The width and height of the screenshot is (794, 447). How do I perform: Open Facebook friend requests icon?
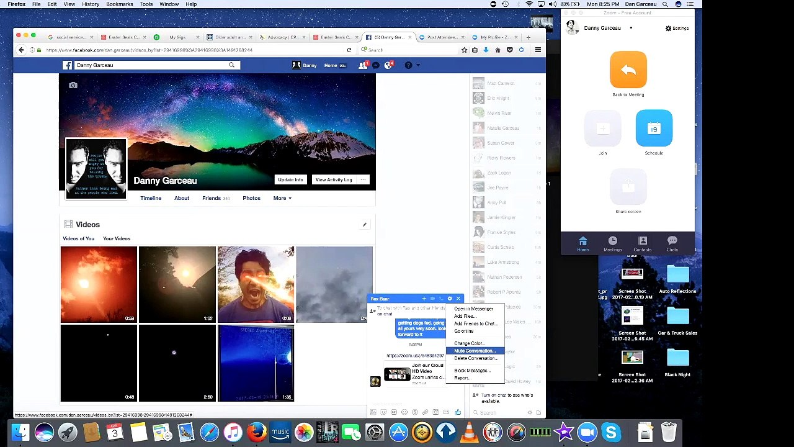(x=363, y=65)
